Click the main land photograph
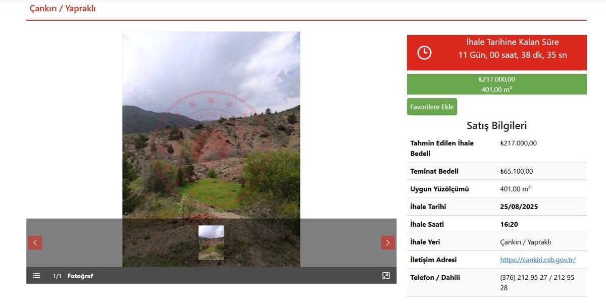Viewport: 606px width, 304px height. pyautogui.click(x=211, y=125)
